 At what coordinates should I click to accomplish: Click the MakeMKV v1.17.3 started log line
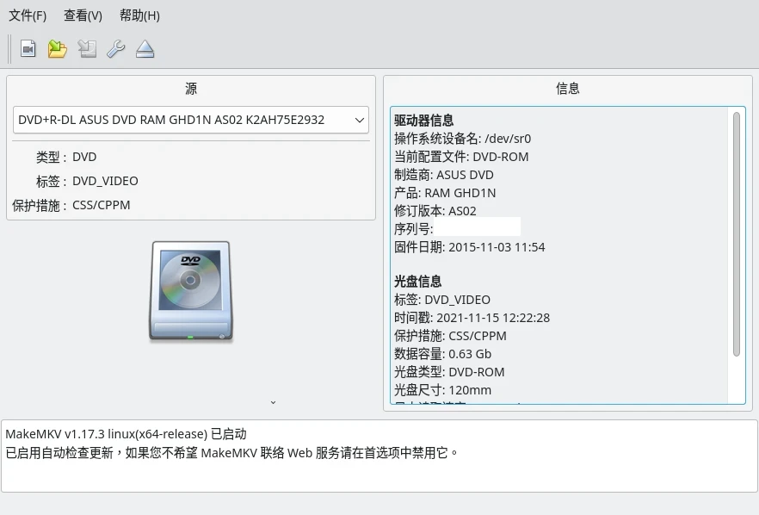[126, 433]
